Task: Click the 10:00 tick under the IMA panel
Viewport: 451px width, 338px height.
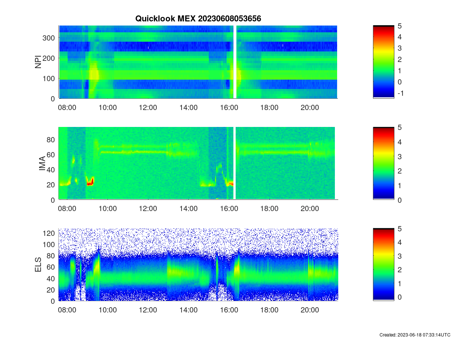Action: pyautogui.click(x=107, y=209)
